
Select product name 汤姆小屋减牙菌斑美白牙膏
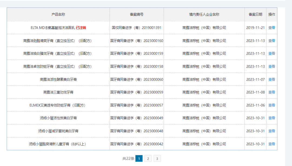pyautogui.click(x=58, y=131)
